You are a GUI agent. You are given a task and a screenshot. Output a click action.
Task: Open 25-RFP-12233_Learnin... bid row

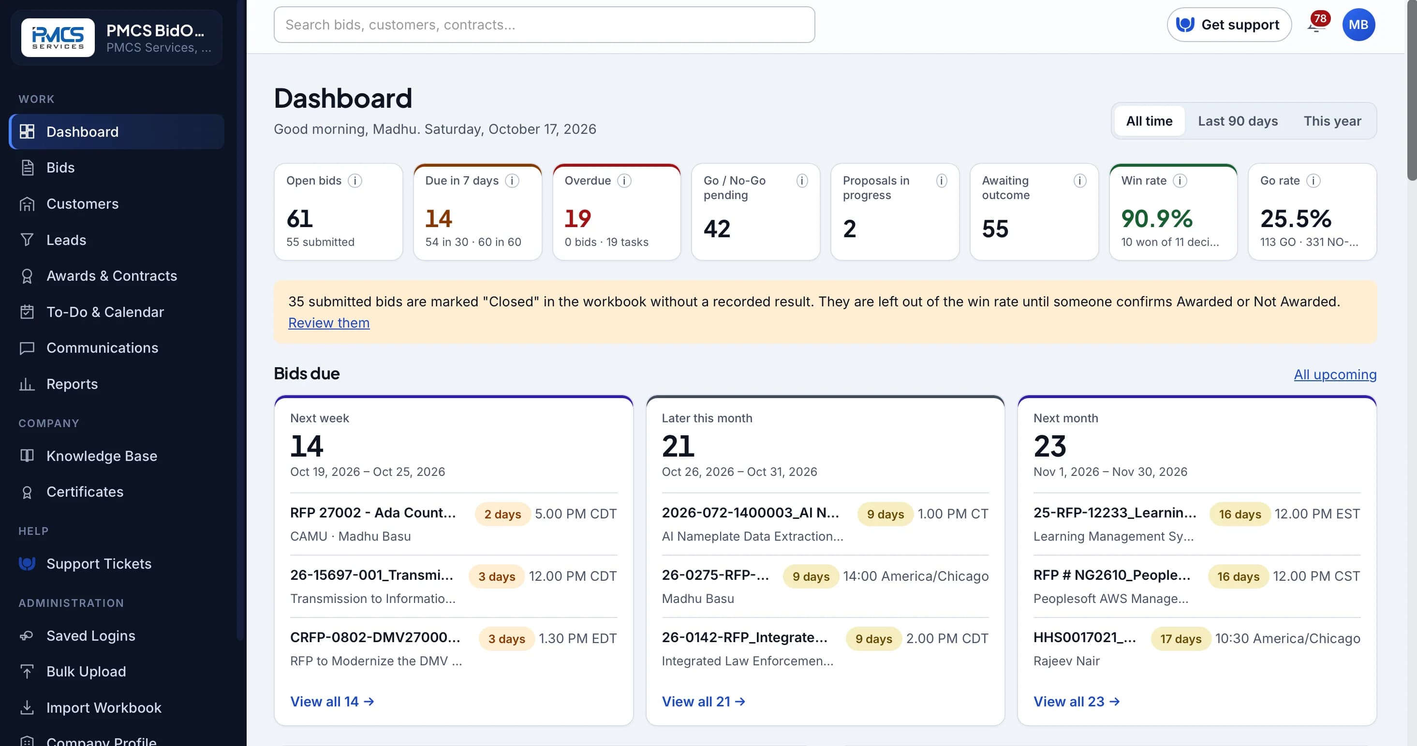[x=1196, y=524]
